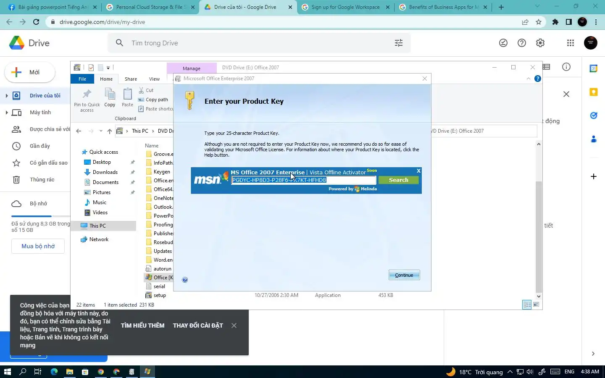
Task: Open Task View on the taskbar
Action: click(38, 372)
